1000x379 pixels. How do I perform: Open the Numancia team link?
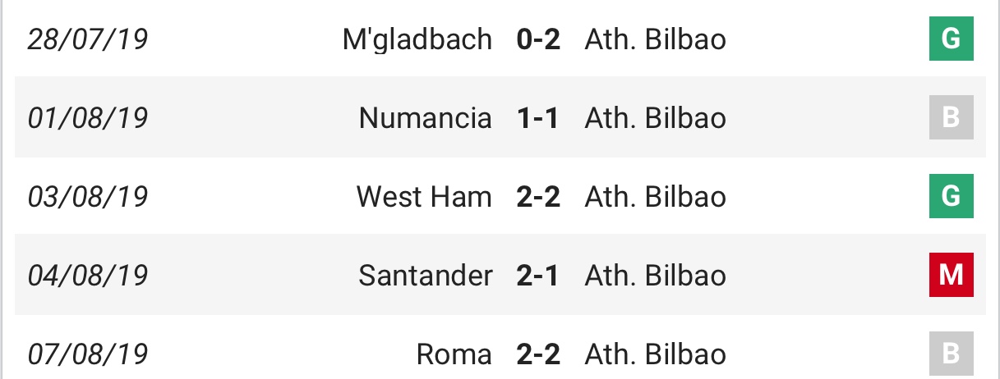coord(426,118)
